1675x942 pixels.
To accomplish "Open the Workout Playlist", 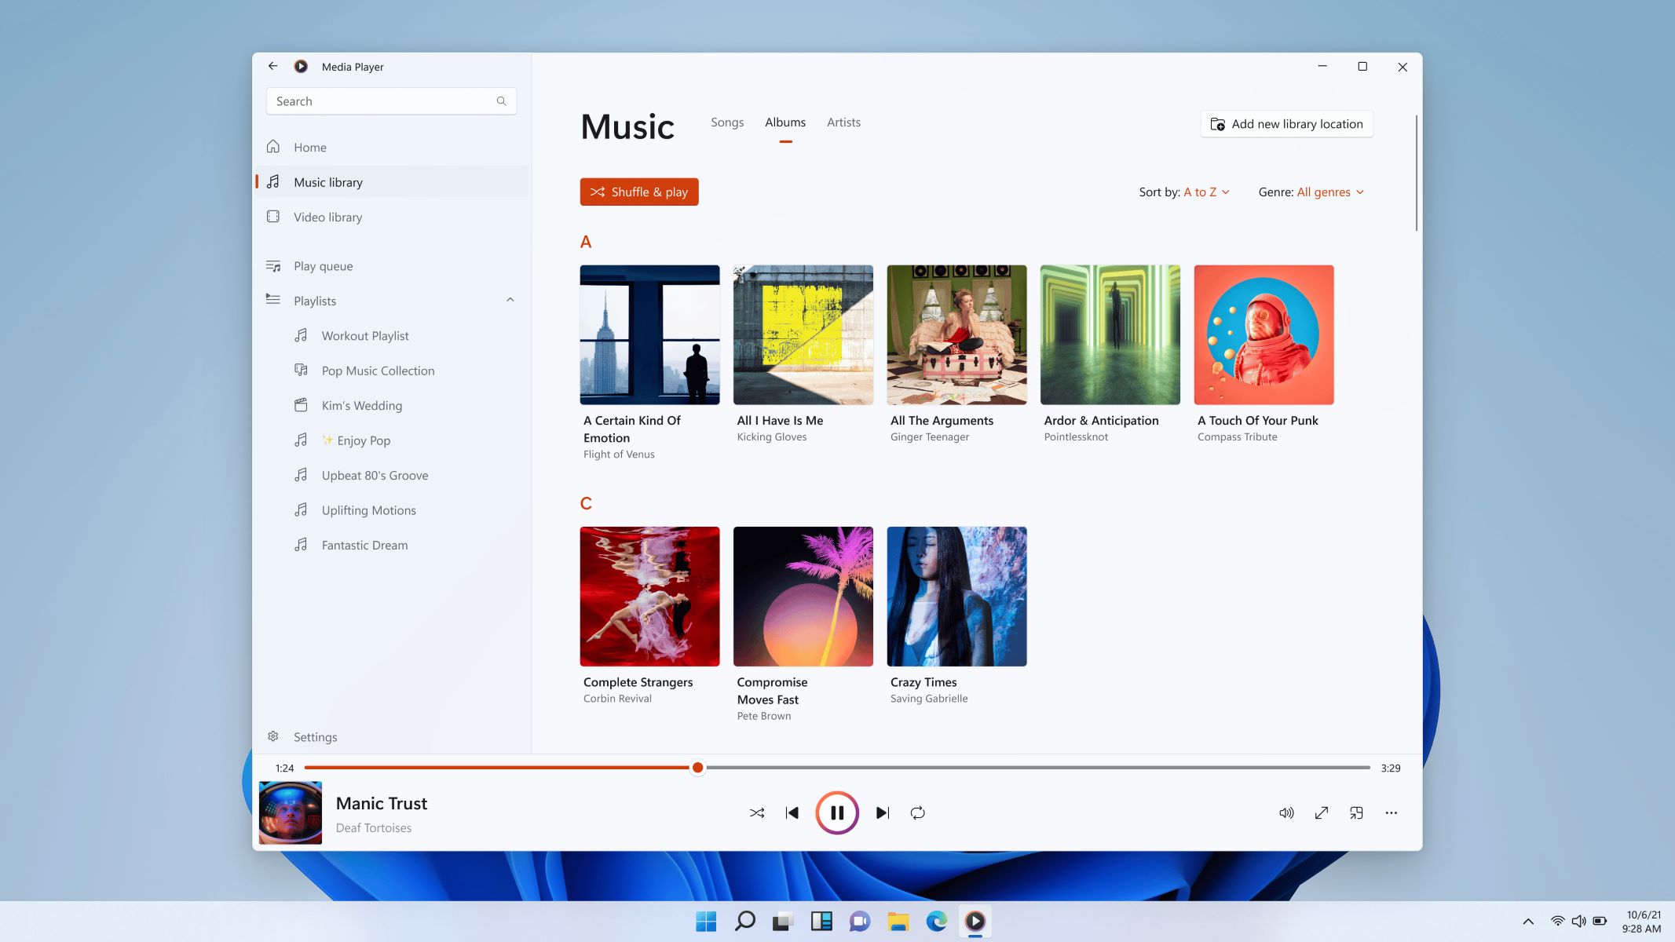I will click(364, 334).
